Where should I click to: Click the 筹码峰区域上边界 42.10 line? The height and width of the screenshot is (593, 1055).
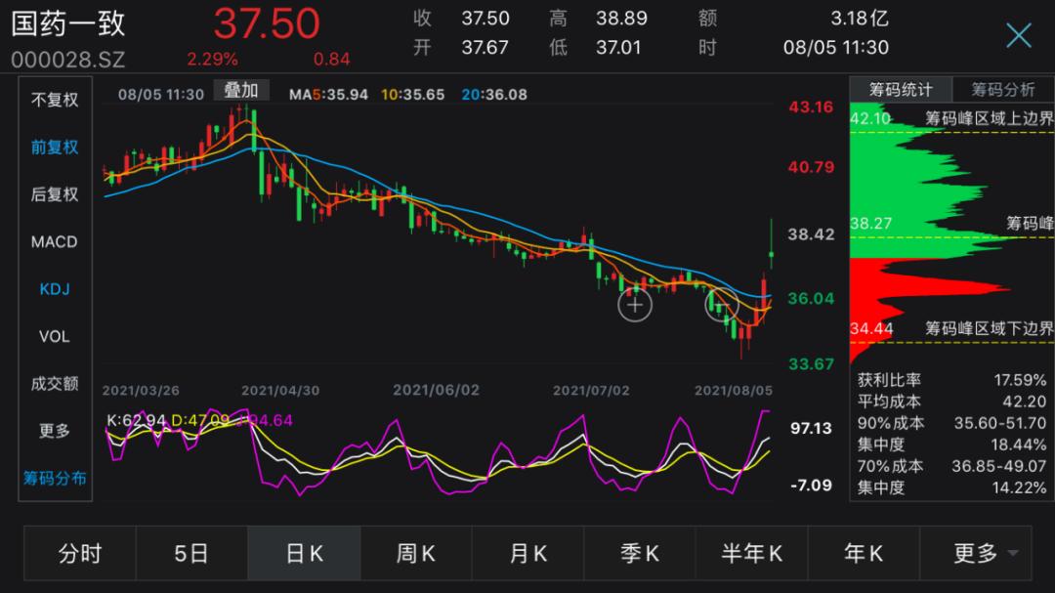[952, 131]
